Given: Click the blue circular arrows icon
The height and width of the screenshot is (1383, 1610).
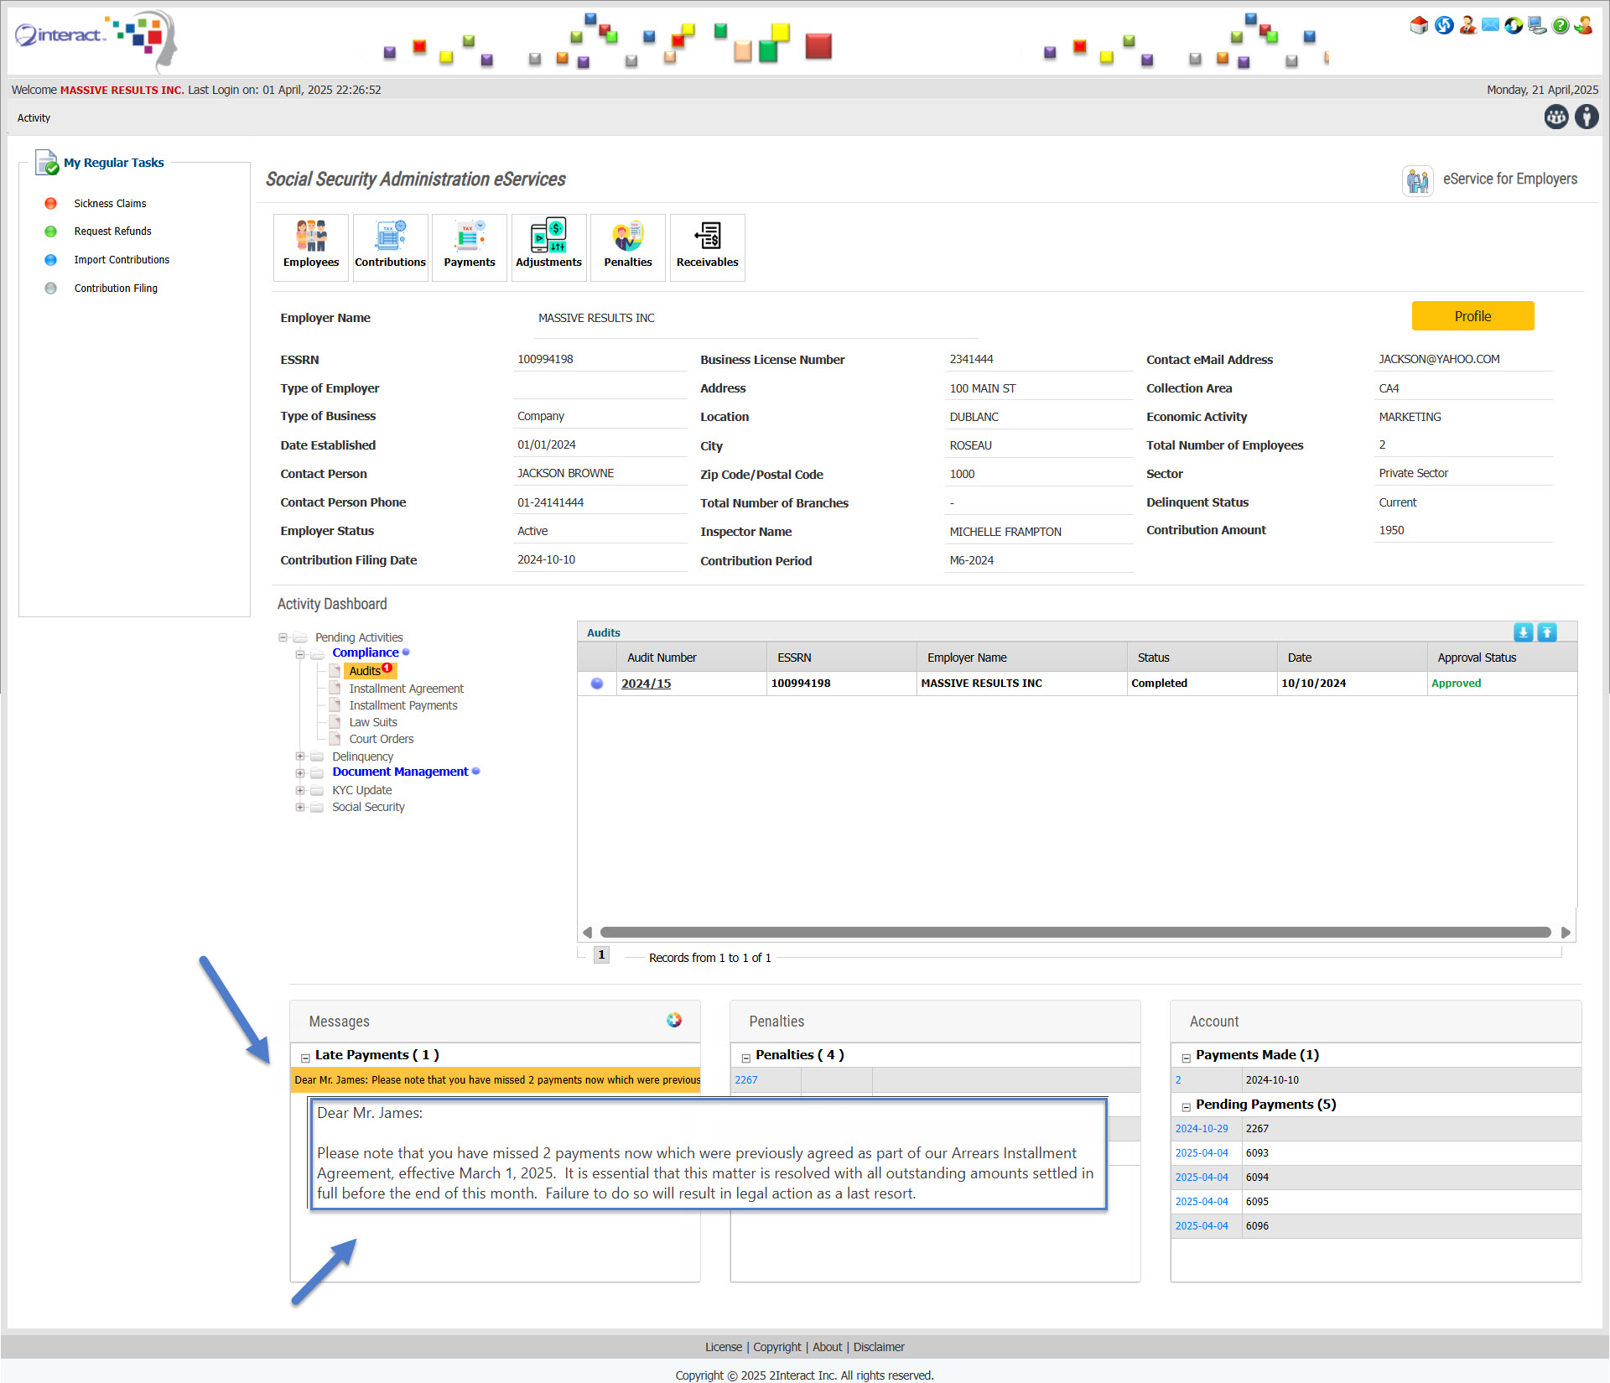Looking at the screenshot, I should pyautogui.click(x=1443, y=25).
